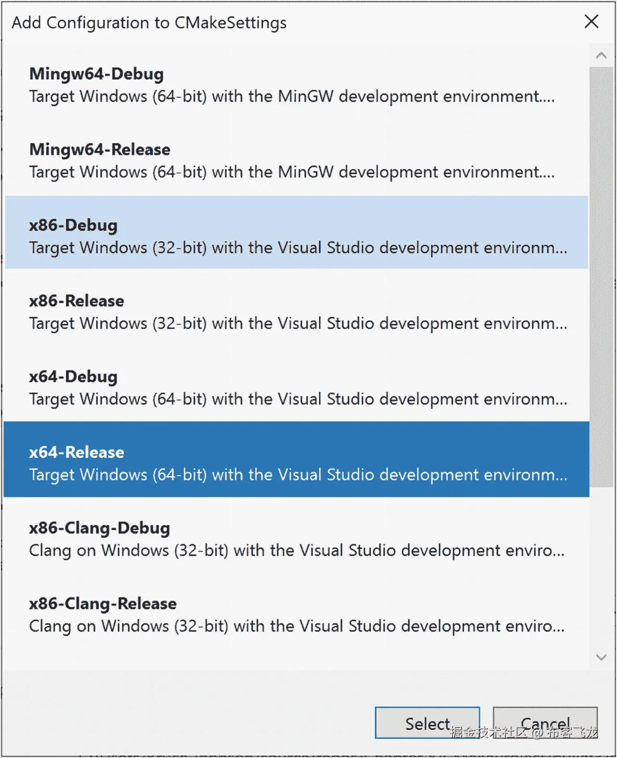Click the scrollbar track below the thumb
The width and height of the screenshot is (617, 758).
coord(601,567)
